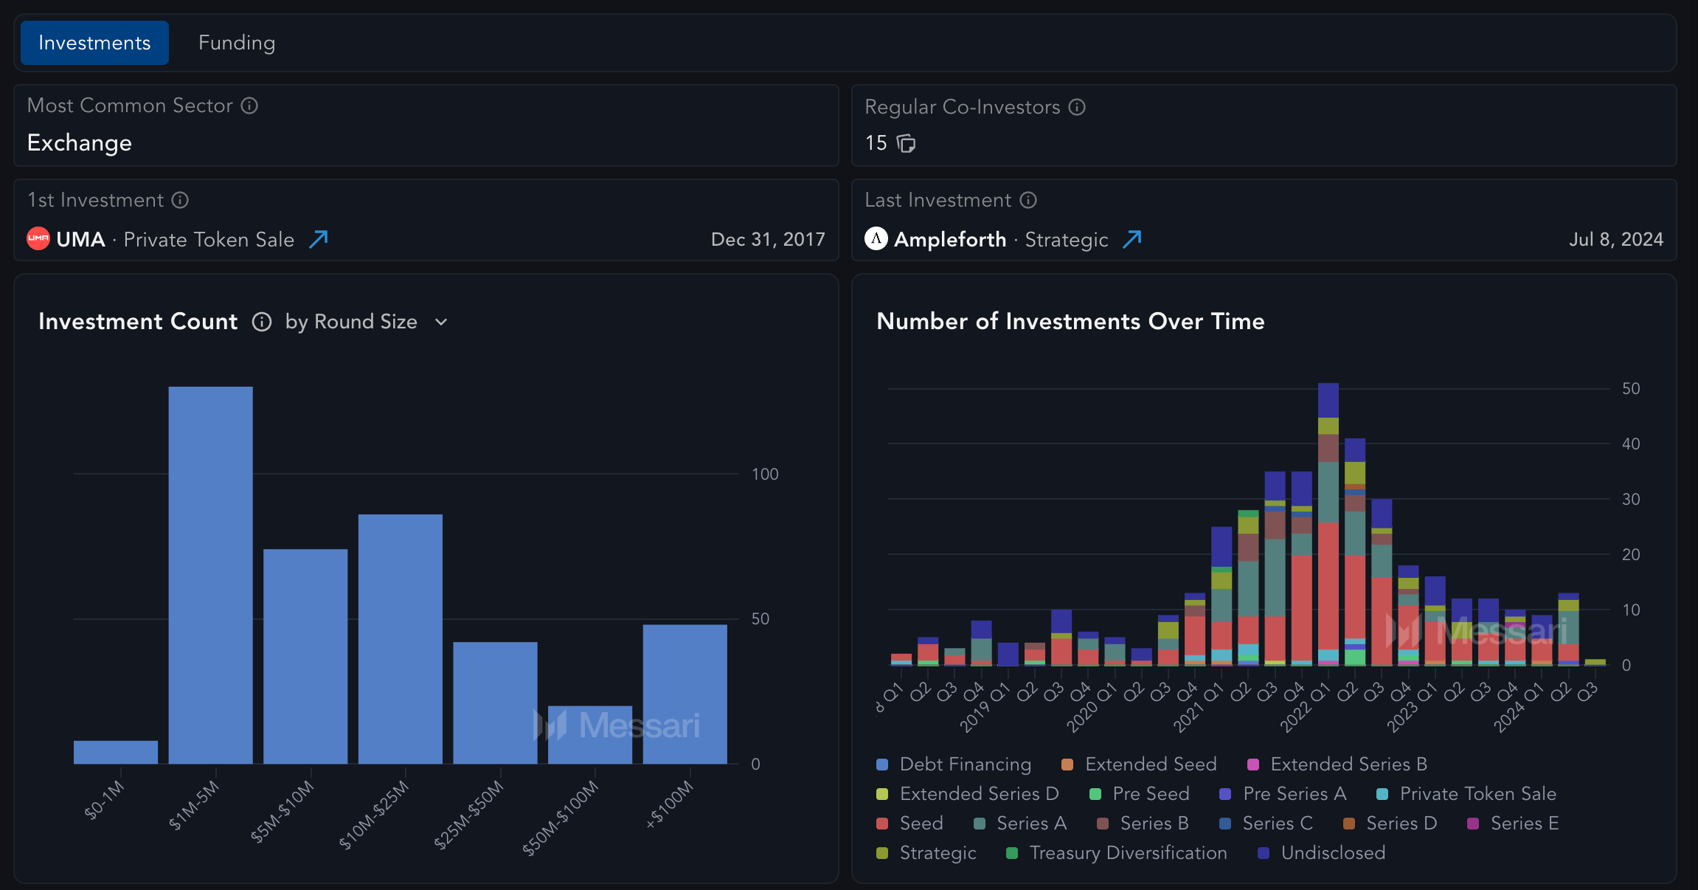Open the Most Common Sector info tooltip
The image size is (1698, 890).
click(x=249, y=106)
